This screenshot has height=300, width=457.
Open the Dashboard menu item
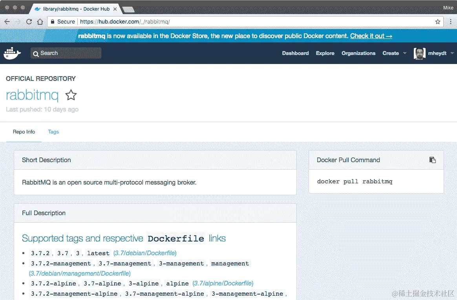(x=295, y=53)
